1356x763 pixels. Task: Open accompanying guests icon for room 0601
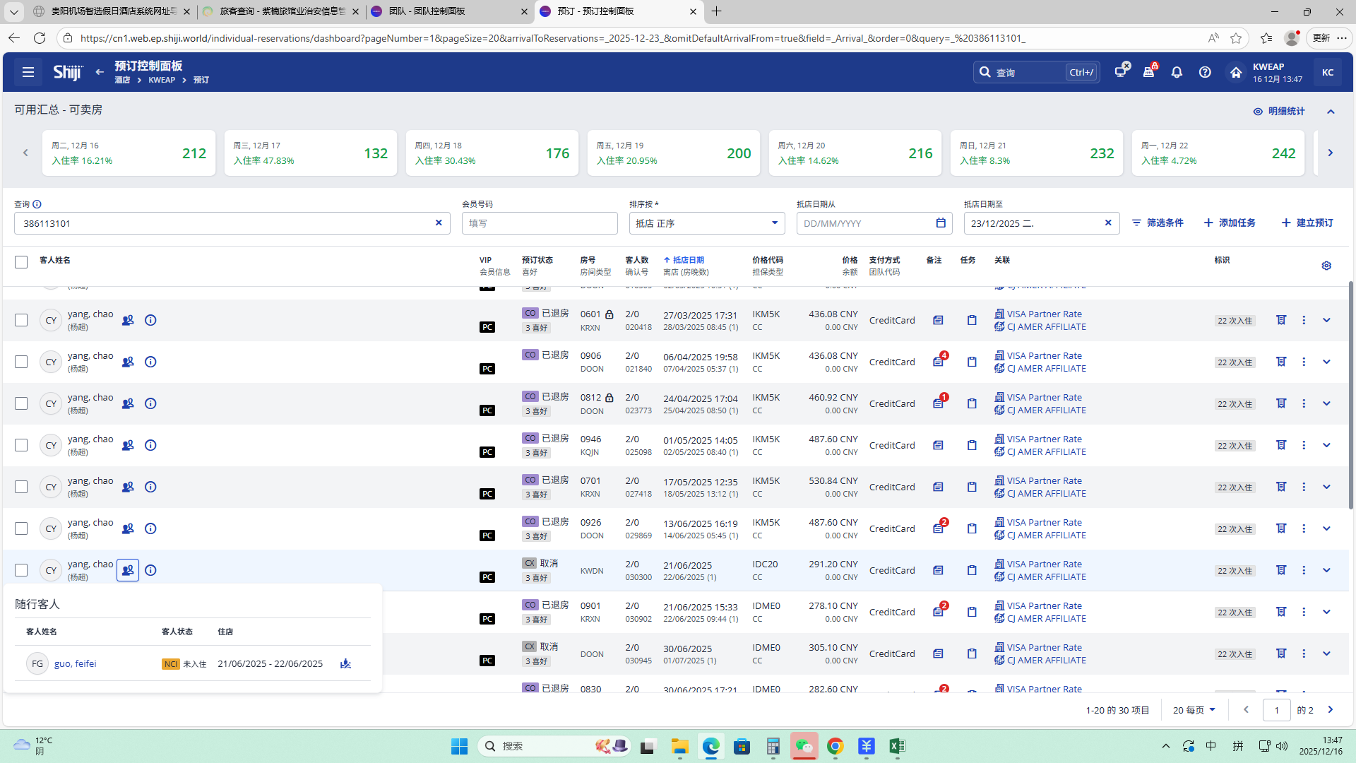pos(128,320)
